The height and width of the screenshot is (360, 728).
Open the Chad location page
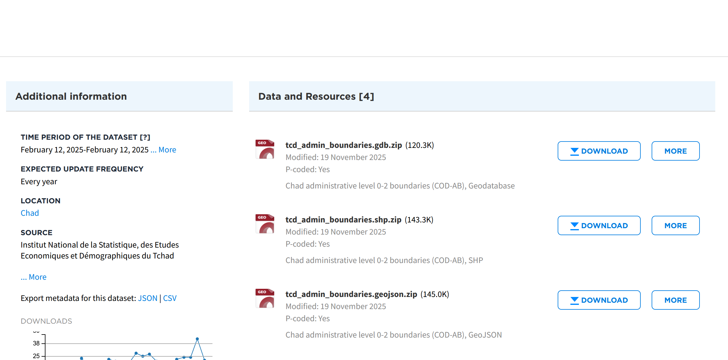click(x=30, y=213)
